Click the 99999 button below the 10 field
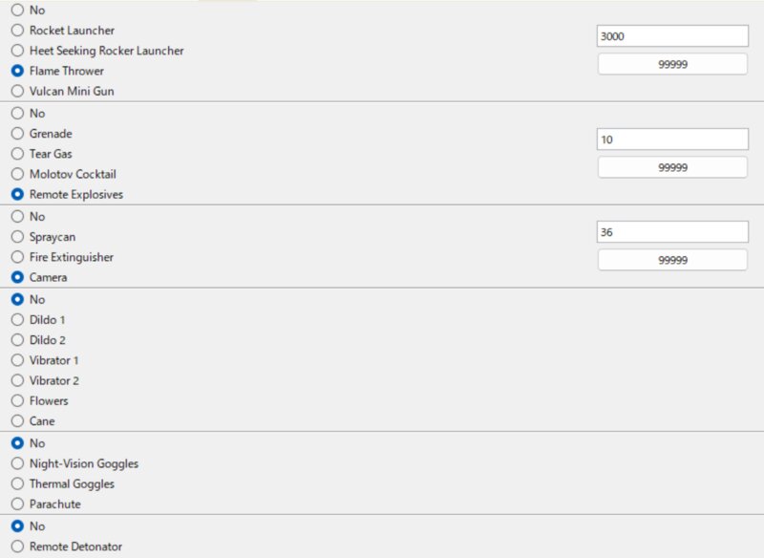Image resolution: width=764 pixels, height=558 pixels. 672,167
